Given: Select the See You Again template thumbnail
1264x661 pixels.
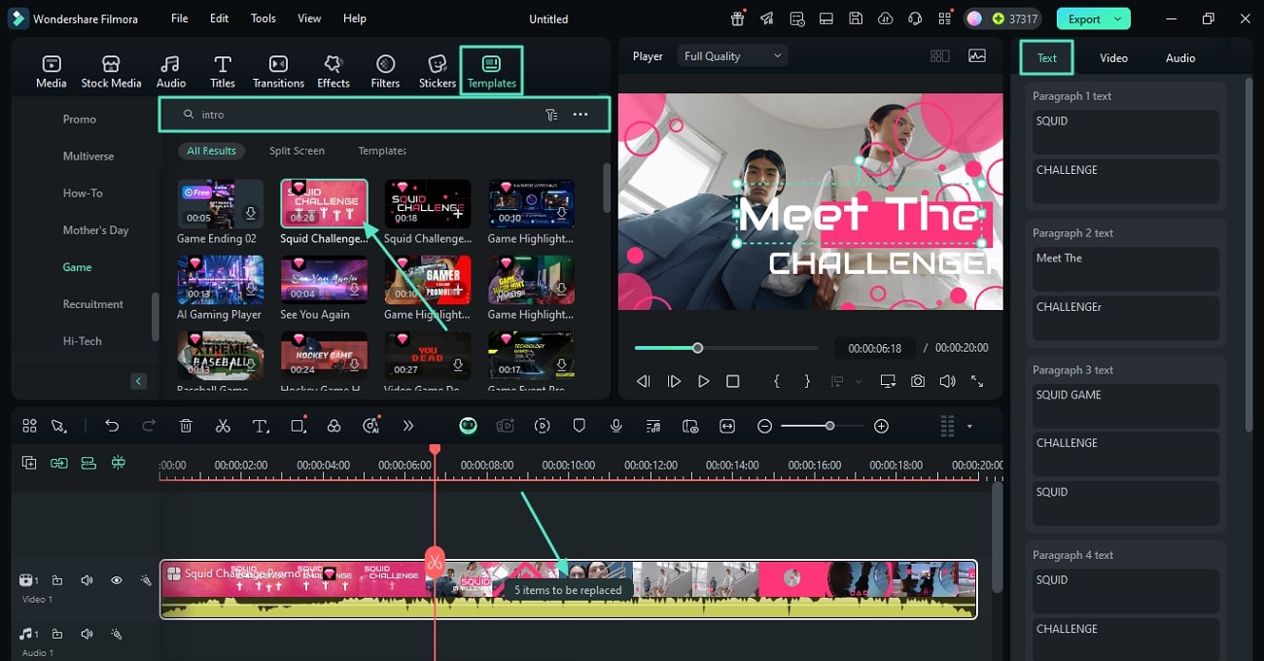Looking at the screenshot, I should (x=324, y=280).
